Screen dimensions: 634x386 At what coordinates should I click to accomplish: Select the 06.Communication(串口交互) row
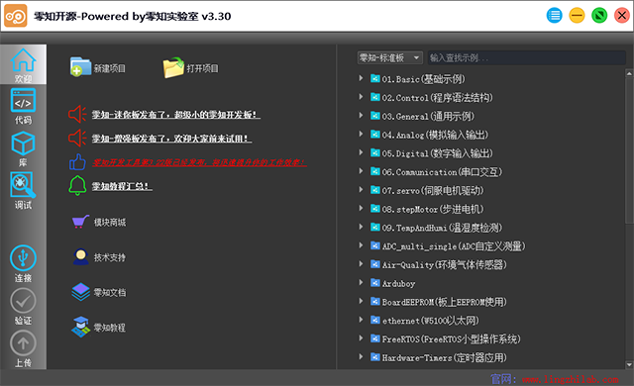coord(442,171)
